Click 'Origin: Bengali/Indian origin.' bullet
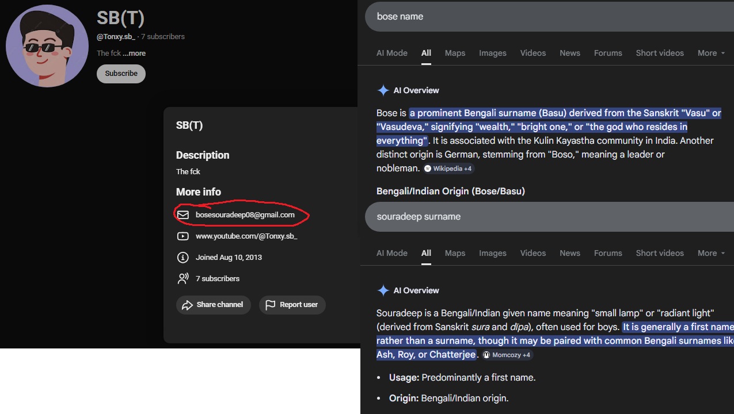734x414 pixels. [449, 398]
